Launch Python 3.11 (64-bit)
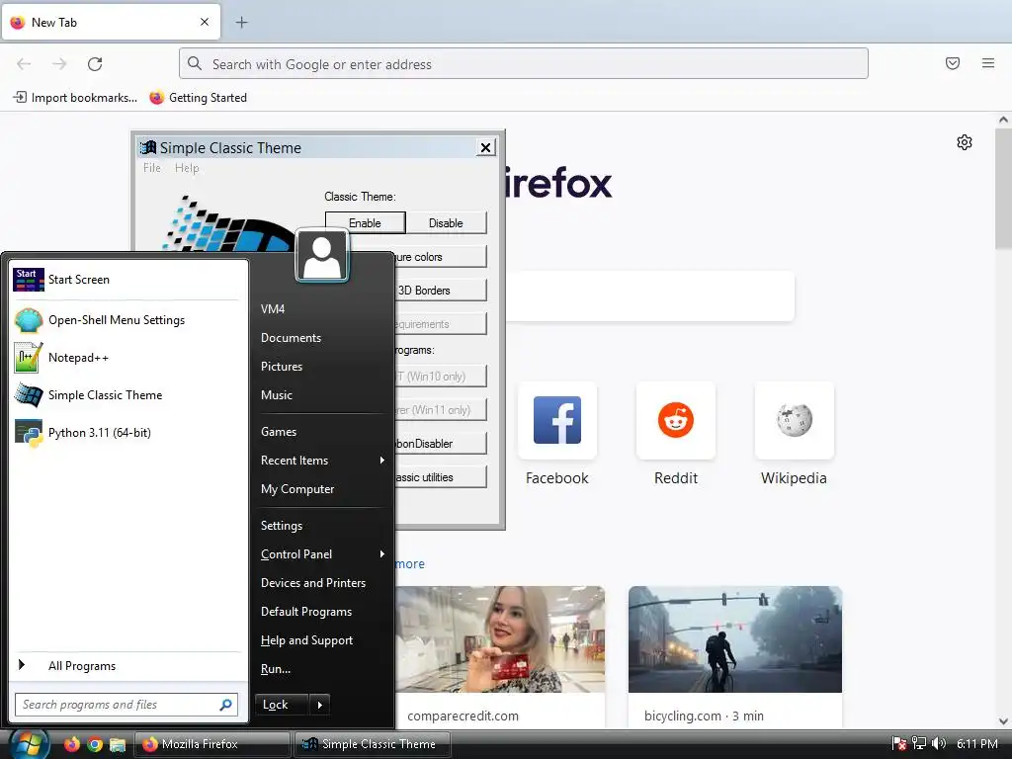Screen dimensions: 1012x759 point(128,433)
